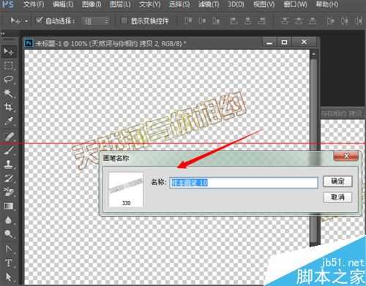Open the 图层(L) menu

point(120,4)
